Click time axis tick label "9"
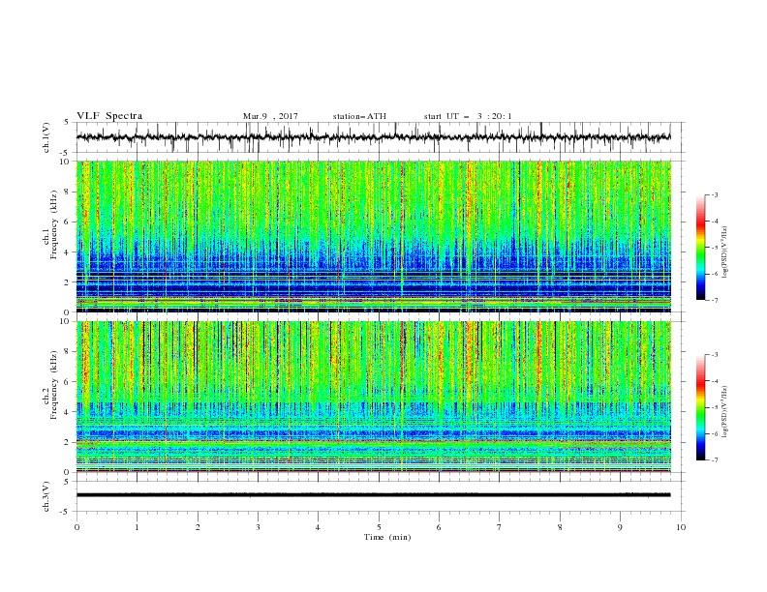The image size is (767, 592). click(620, 527)
